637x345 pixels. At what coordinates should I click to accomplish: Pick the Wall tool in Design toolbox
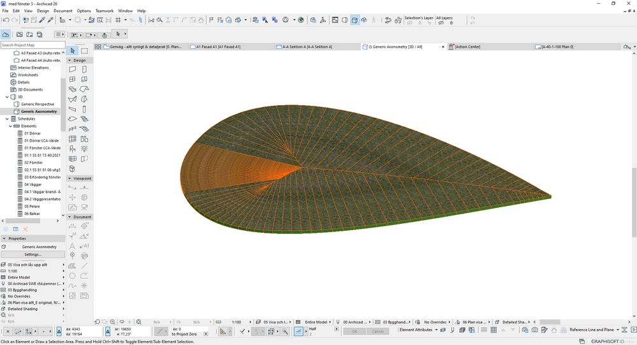(73, 69)
